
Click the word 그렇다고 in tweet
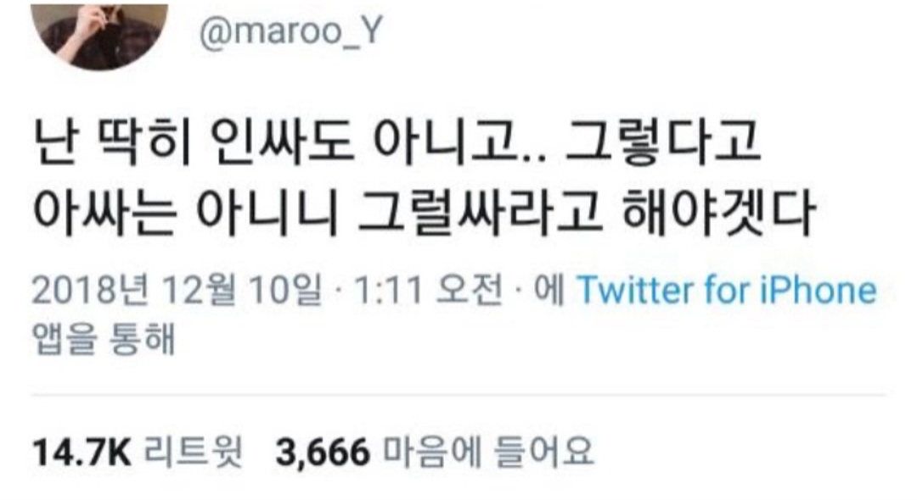(x=664, y=142)
